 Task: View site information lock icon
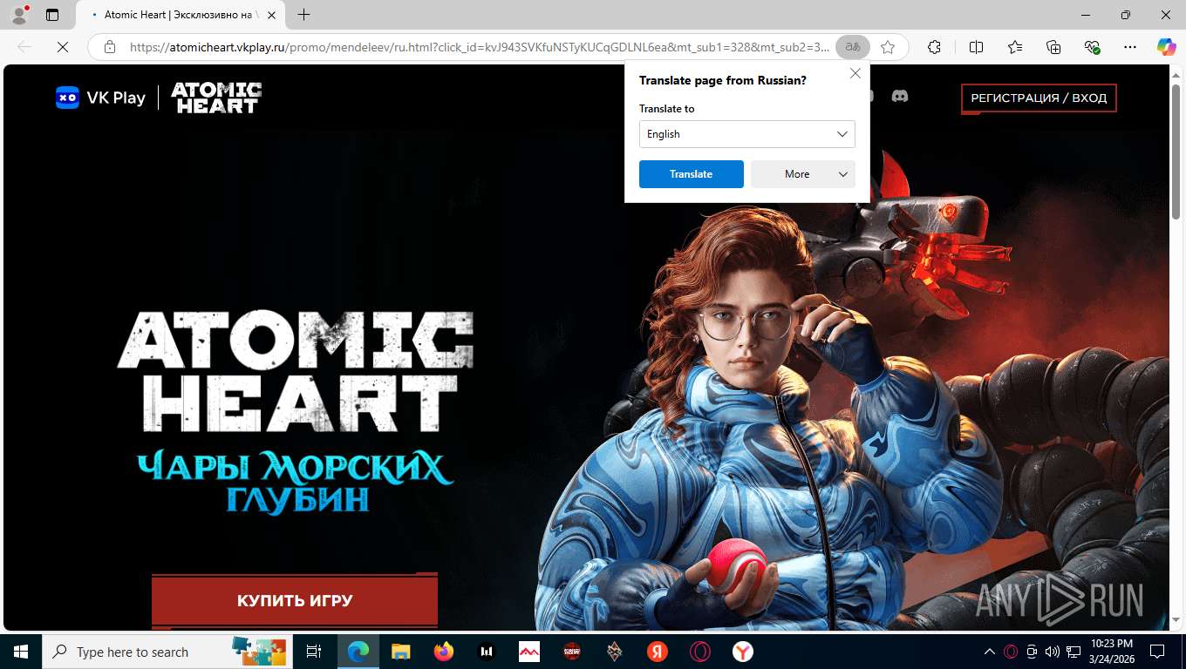(110, 47)
